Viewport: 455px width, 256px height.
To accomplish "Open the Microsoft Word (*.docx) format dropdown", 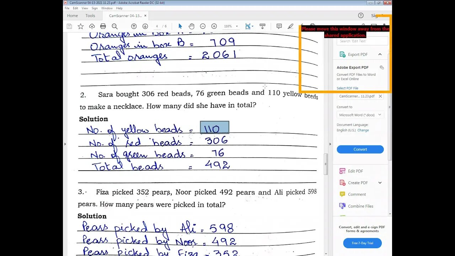I will coord(360,115).
